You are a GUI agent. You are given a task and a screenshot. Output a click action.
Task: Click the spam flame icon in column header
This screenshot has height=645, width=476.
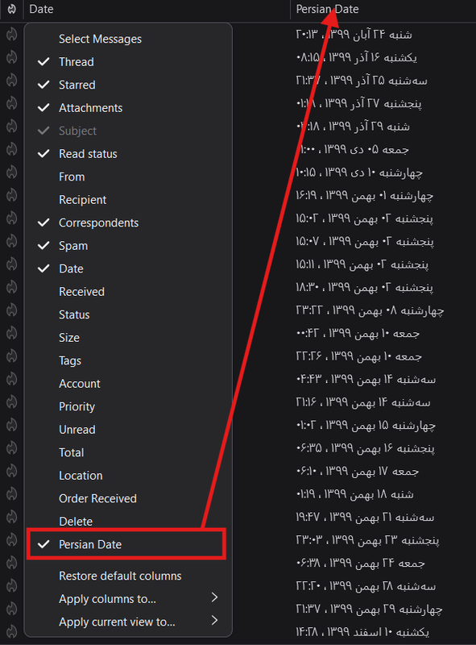11,9
